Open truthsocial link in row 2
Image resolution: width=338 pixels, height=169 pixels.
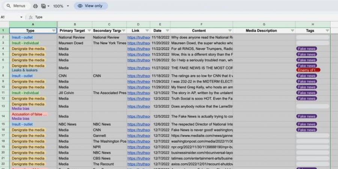point(139,37)
